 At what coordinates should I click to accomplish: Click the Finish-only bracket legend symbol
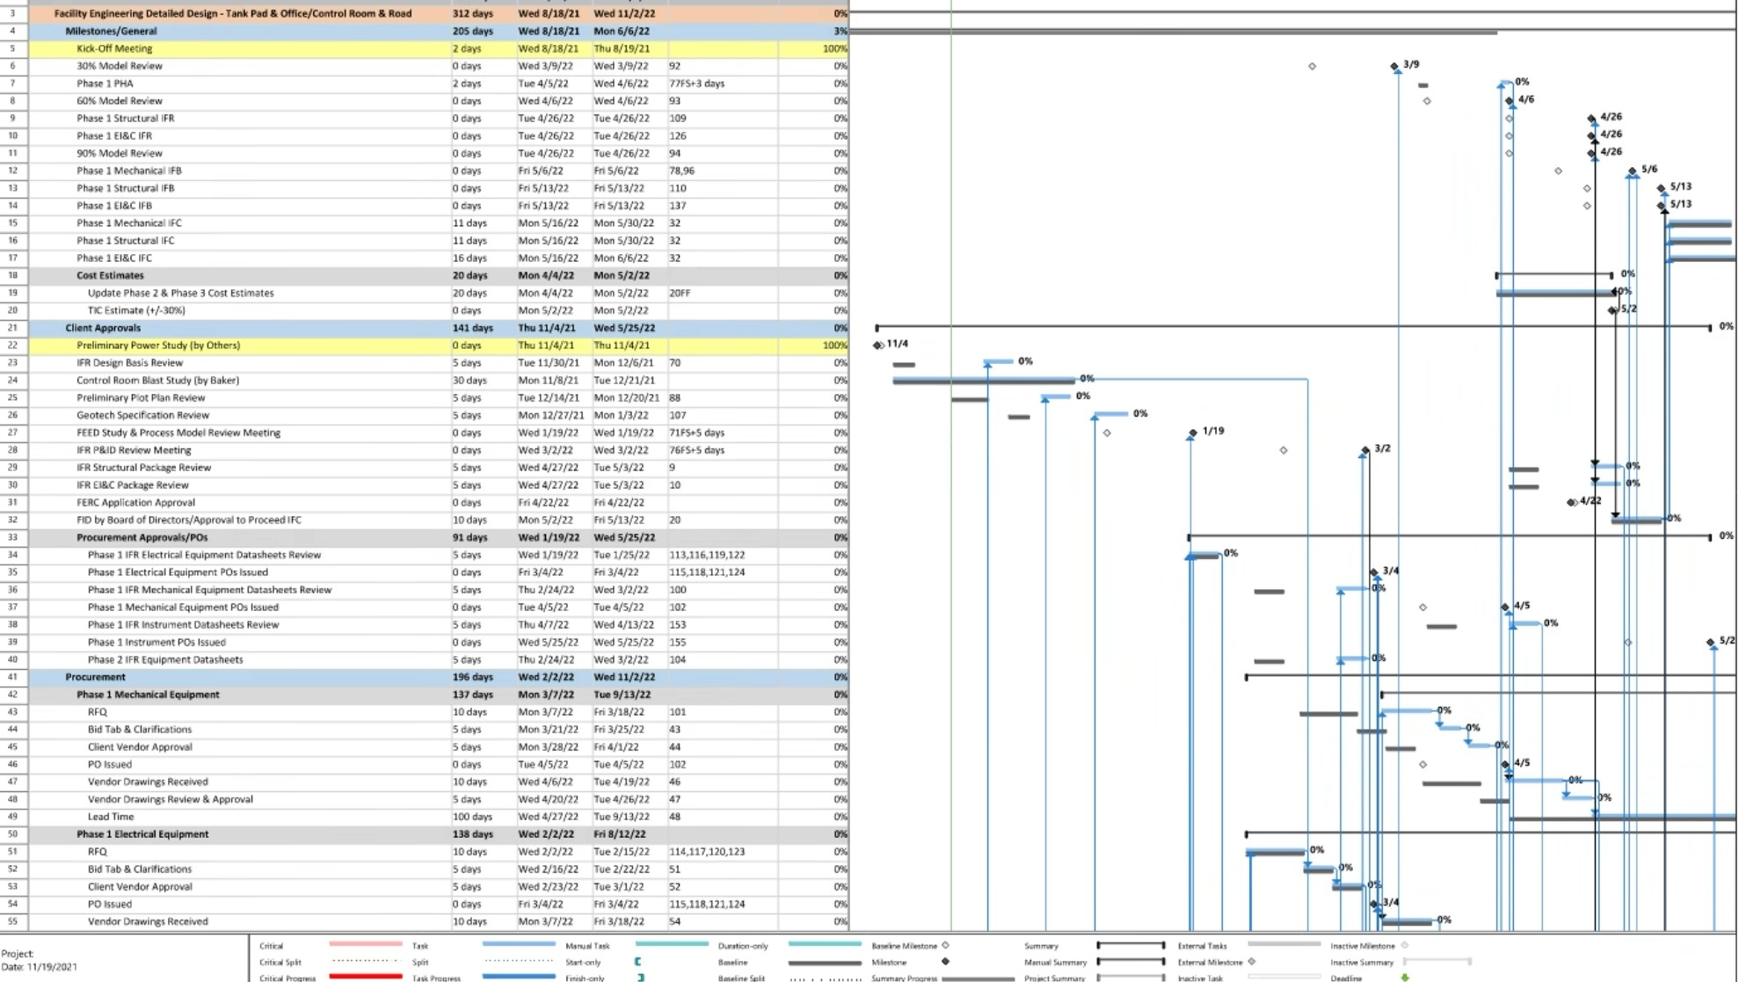tap(640, 978)
